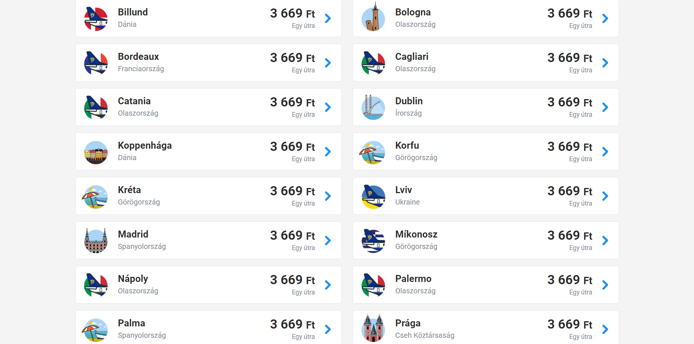Image resolution: width=694 pixels, height=344 pixels.
Task: Click the Dublin bridge icon
Action: (373, 107)
